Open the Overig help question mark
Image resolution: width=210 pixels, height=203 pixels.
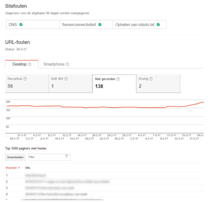(x=151, y=79)
